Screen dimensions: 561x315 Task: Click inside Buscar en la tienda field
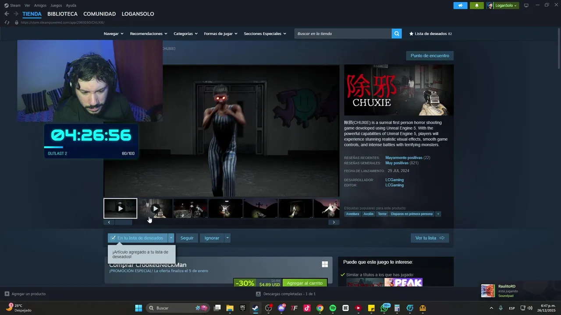[x=343, y=34]
